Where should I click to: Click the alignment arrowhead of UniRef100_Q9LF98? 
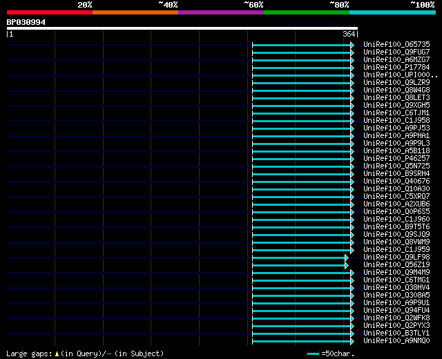[347, 258]
